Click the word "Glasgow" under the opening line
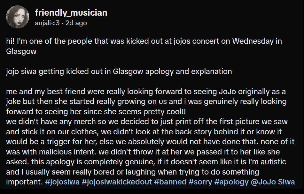 point(21,51)
